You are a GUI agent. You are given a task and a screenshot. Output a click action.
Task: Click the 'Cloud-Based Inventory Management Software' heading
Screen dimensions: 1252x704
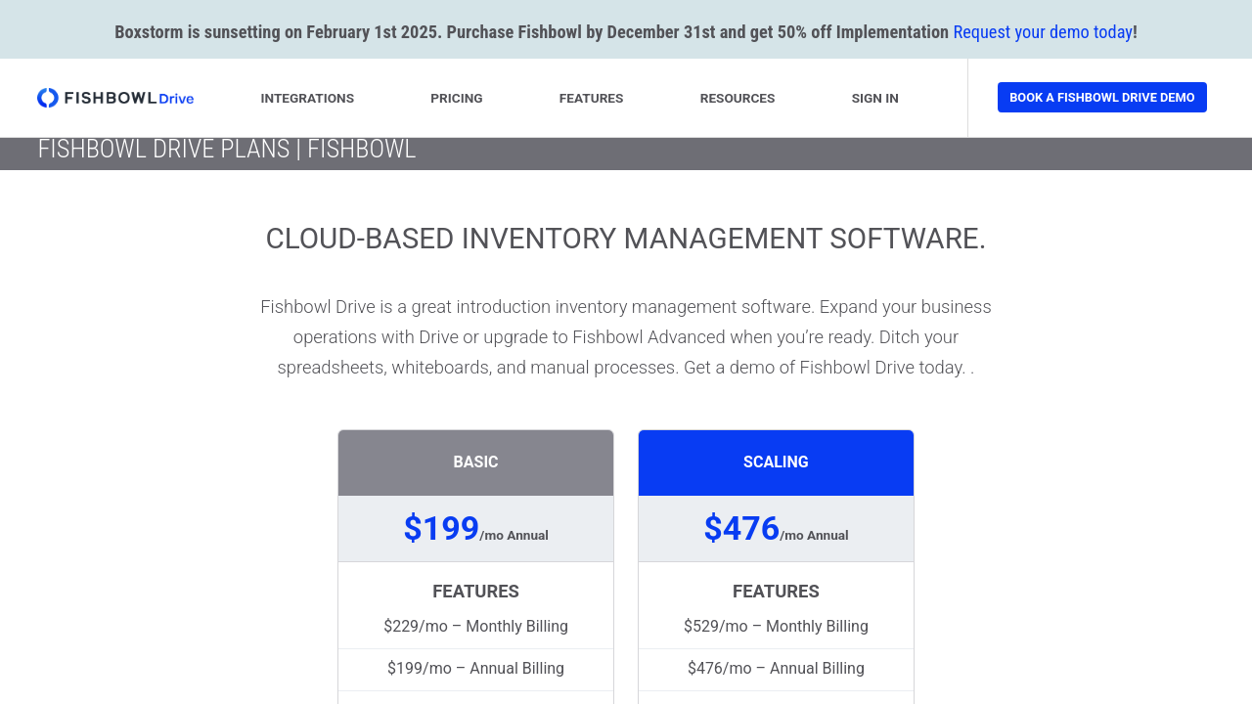(626, 239)
